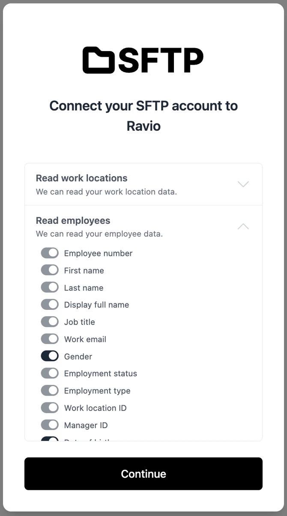Toggle the Employment type switch
287x516 pixels.
pyautogui.click(x=50, y=390)
